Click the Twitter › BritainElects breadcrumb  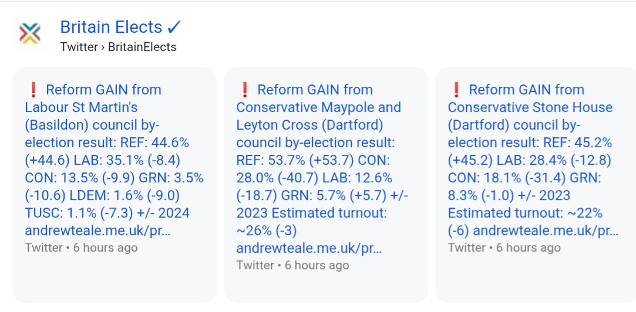pos(118,47)
